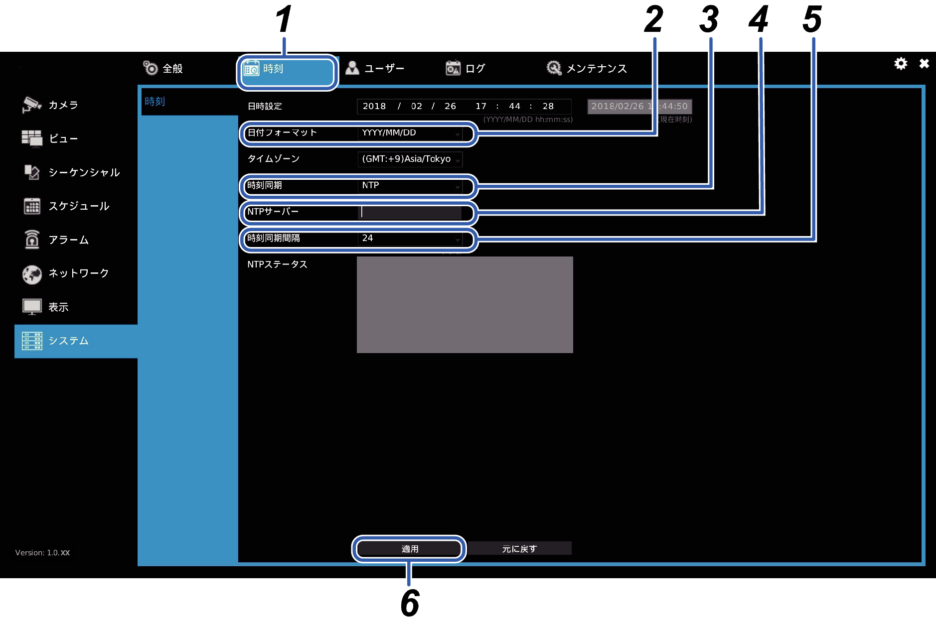Click the seconds 28 in 日時設定 field
936x630 pixels.
[x=548, y=106]
